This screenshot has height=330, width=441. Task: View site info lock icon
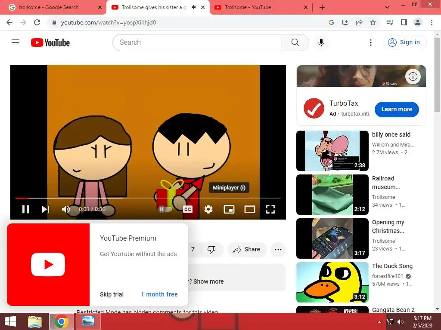[54, 22]
